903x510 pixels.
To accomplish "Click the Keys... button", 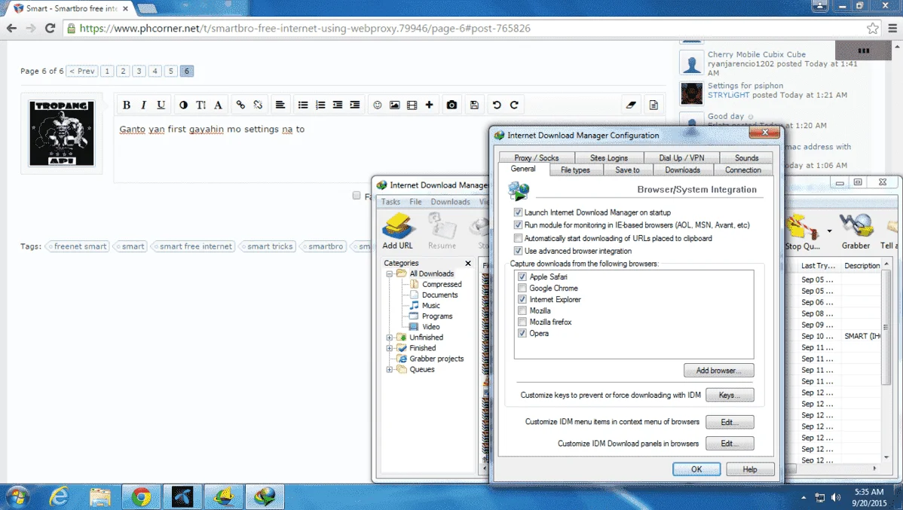I will click(x=730, y=395).
